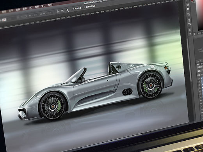Screen dimensions: 203x152
Task: Open the brush stroke panel icon in dock
Action: point(189,14)
